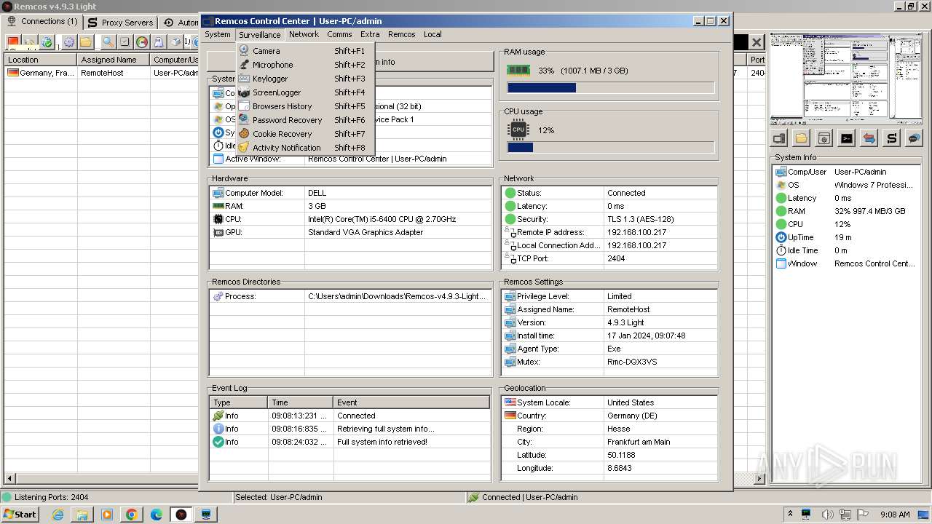Click the globe with green check icon
Image resolution: width=932 pixels, height=524 pixels.
click(47, 42)
